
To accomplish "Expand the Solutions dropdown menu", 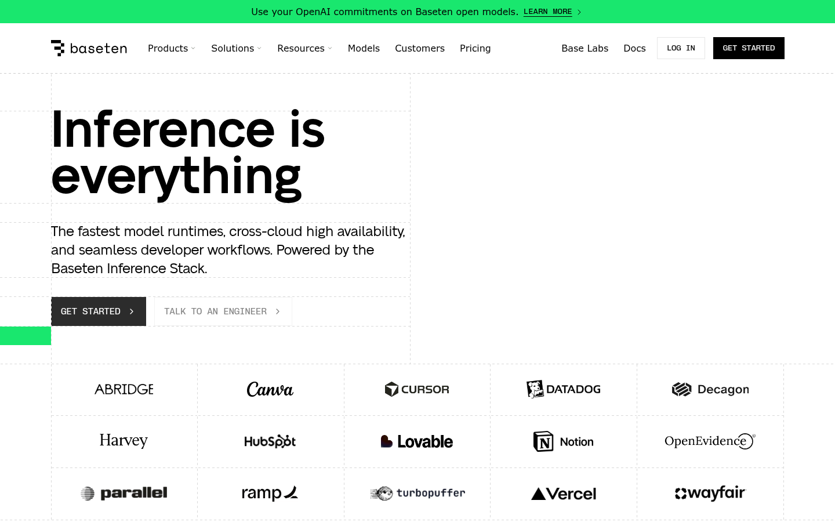I will click(x=237, y=48).
